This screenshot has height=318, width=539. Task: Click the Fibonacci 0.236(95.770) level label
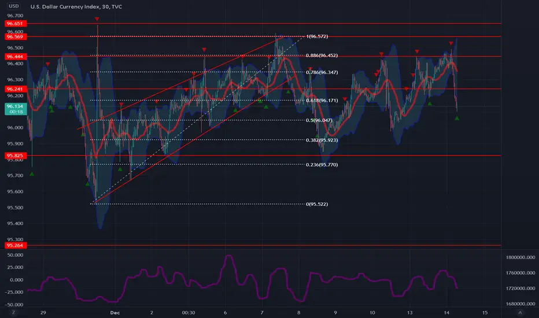pos(322,165)
